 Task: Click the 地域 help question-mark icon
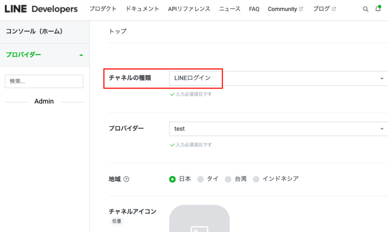coord(126,179)
